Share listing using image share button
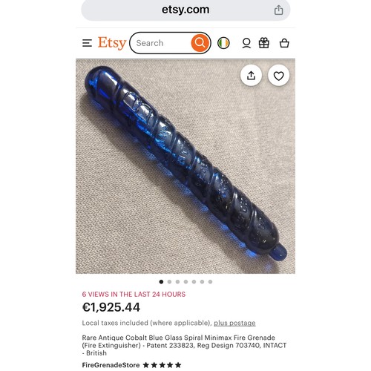The image size is (371, 371). click(x=251, y=76)
